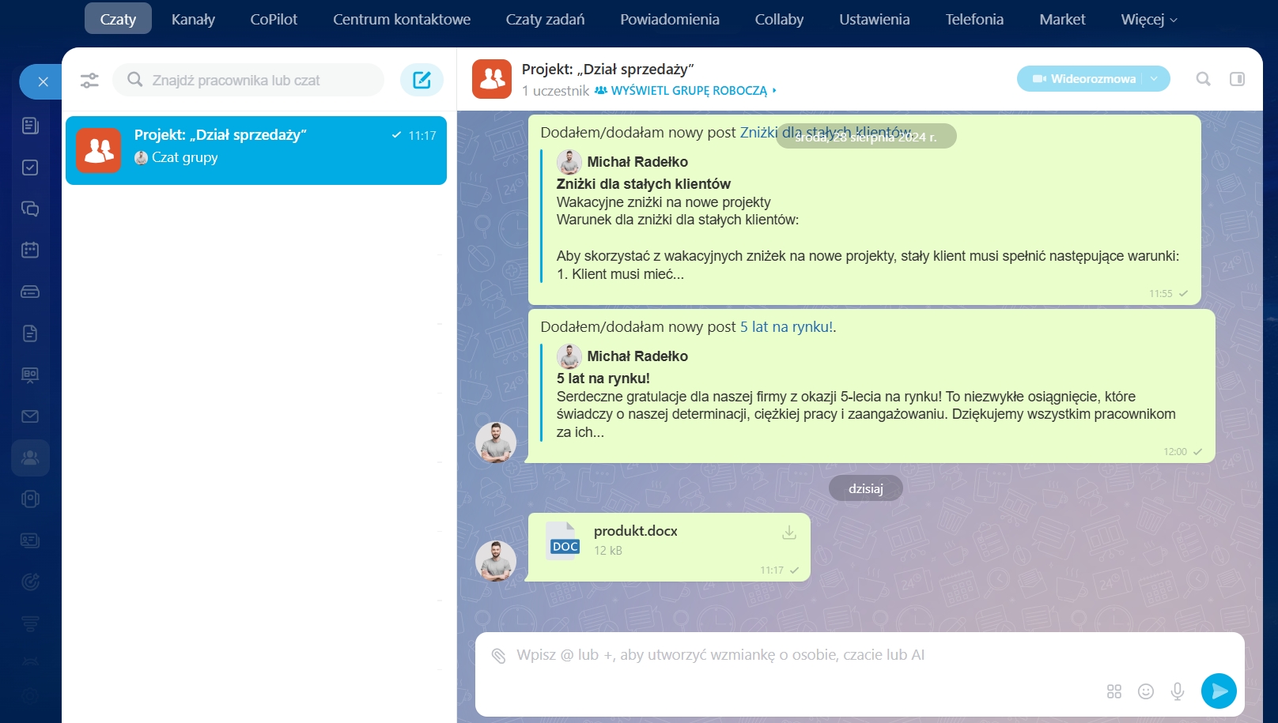Image resolution: width=1278 pixels, height=723 pixels.
Task: Click Michał Radełko's avatar beside produkt.docx
Action: pos(495,561)
